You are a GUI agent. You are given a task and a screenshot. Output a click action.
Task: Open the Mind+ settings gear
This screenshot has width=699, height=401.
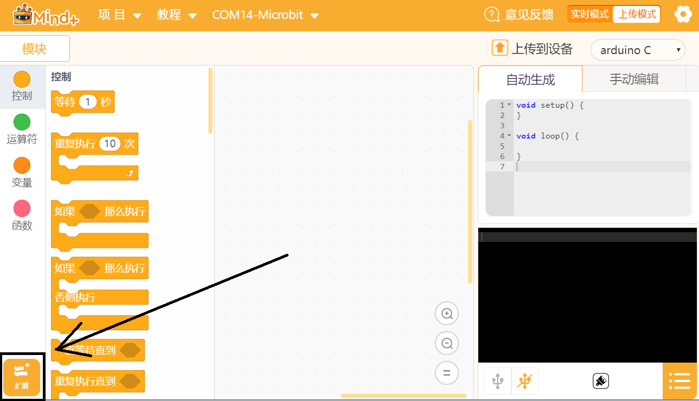[683, 15]
